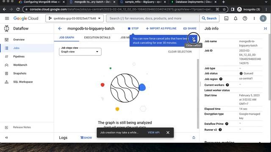Click the Queued job status value
Image resolution: width=271 pixels, height=152 pixels.
pos(246,73)
